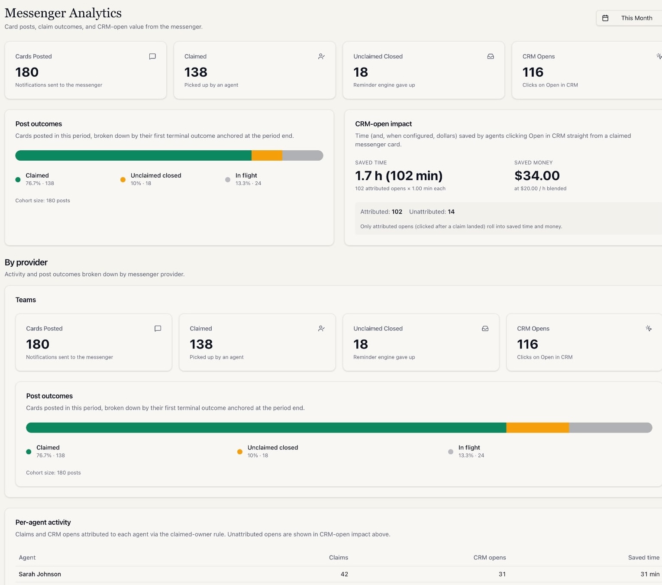Toggle the Claimed legend dot
The image size is (662, 585).
pos(18,179)
